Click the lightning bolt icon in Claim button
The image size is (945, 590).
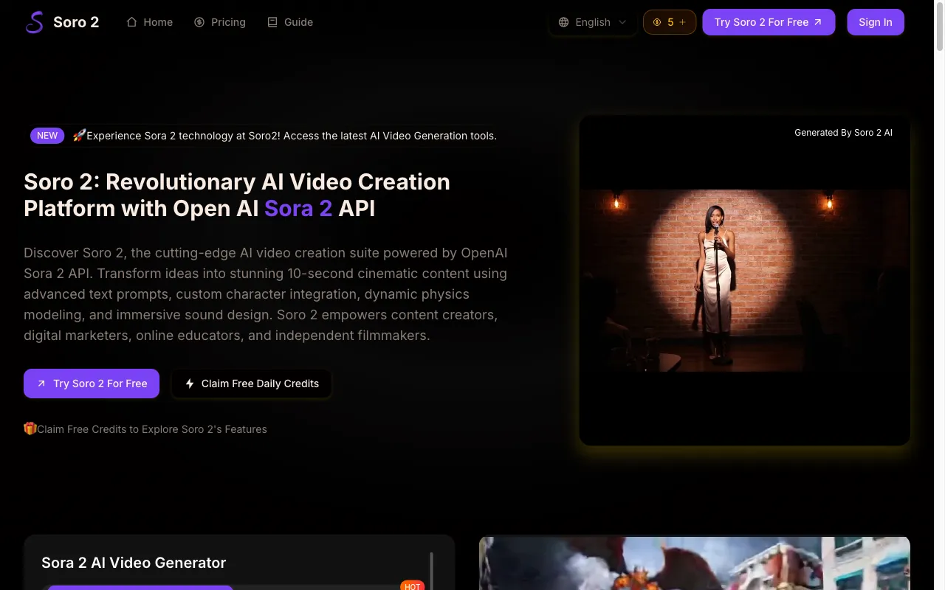point(190,383)
